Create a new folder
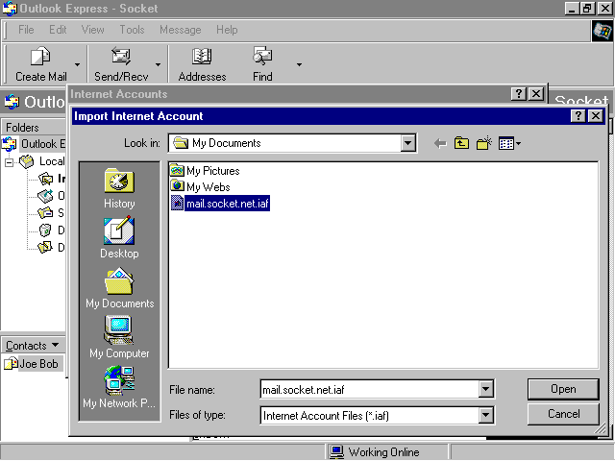Image resolution: width=615 pixels, height=461 pixels. 484,143
